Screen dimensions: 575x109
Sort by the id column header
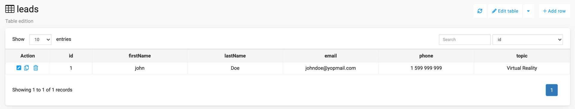coord(71,56)
